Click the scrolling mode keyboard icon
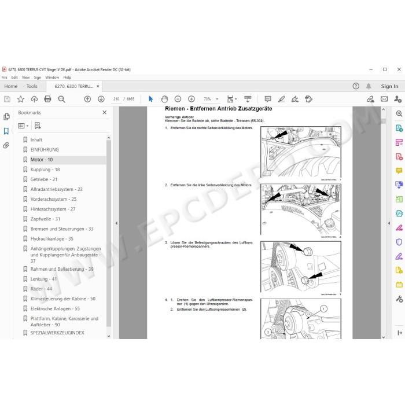 point(248,99)
